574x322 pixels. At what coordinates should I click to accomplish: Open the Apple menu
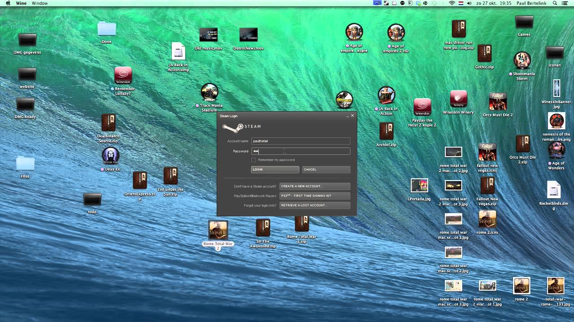tap(8, 3)
